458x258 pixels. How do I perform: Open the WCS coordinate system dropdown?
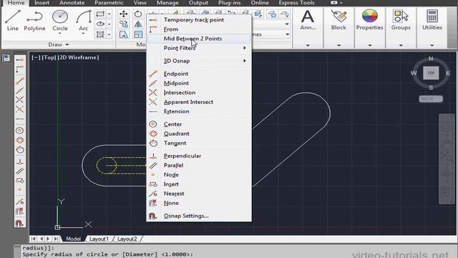tap(431, 99)
